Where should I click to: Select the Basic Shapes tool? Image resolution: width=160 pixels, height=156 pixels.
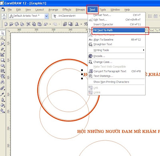[x=3, y=76]
